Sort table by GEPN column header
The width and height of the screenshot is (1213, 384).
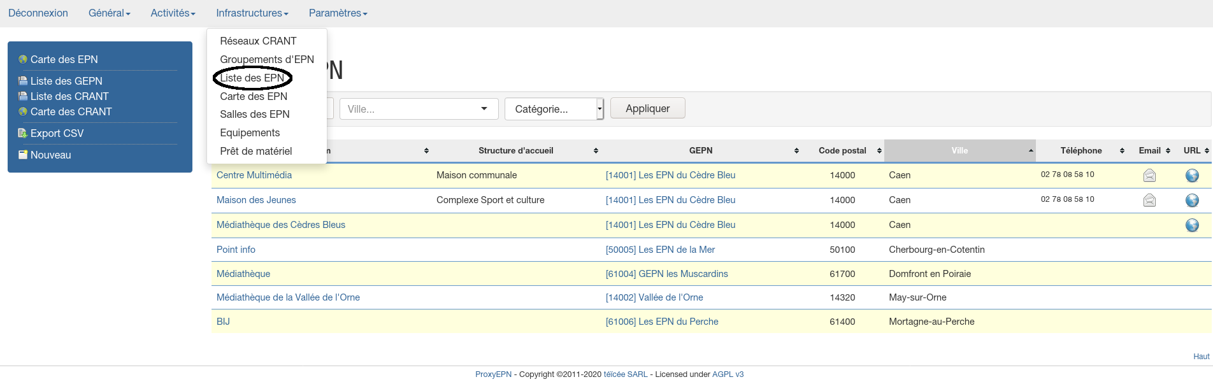tap(700, 151)
